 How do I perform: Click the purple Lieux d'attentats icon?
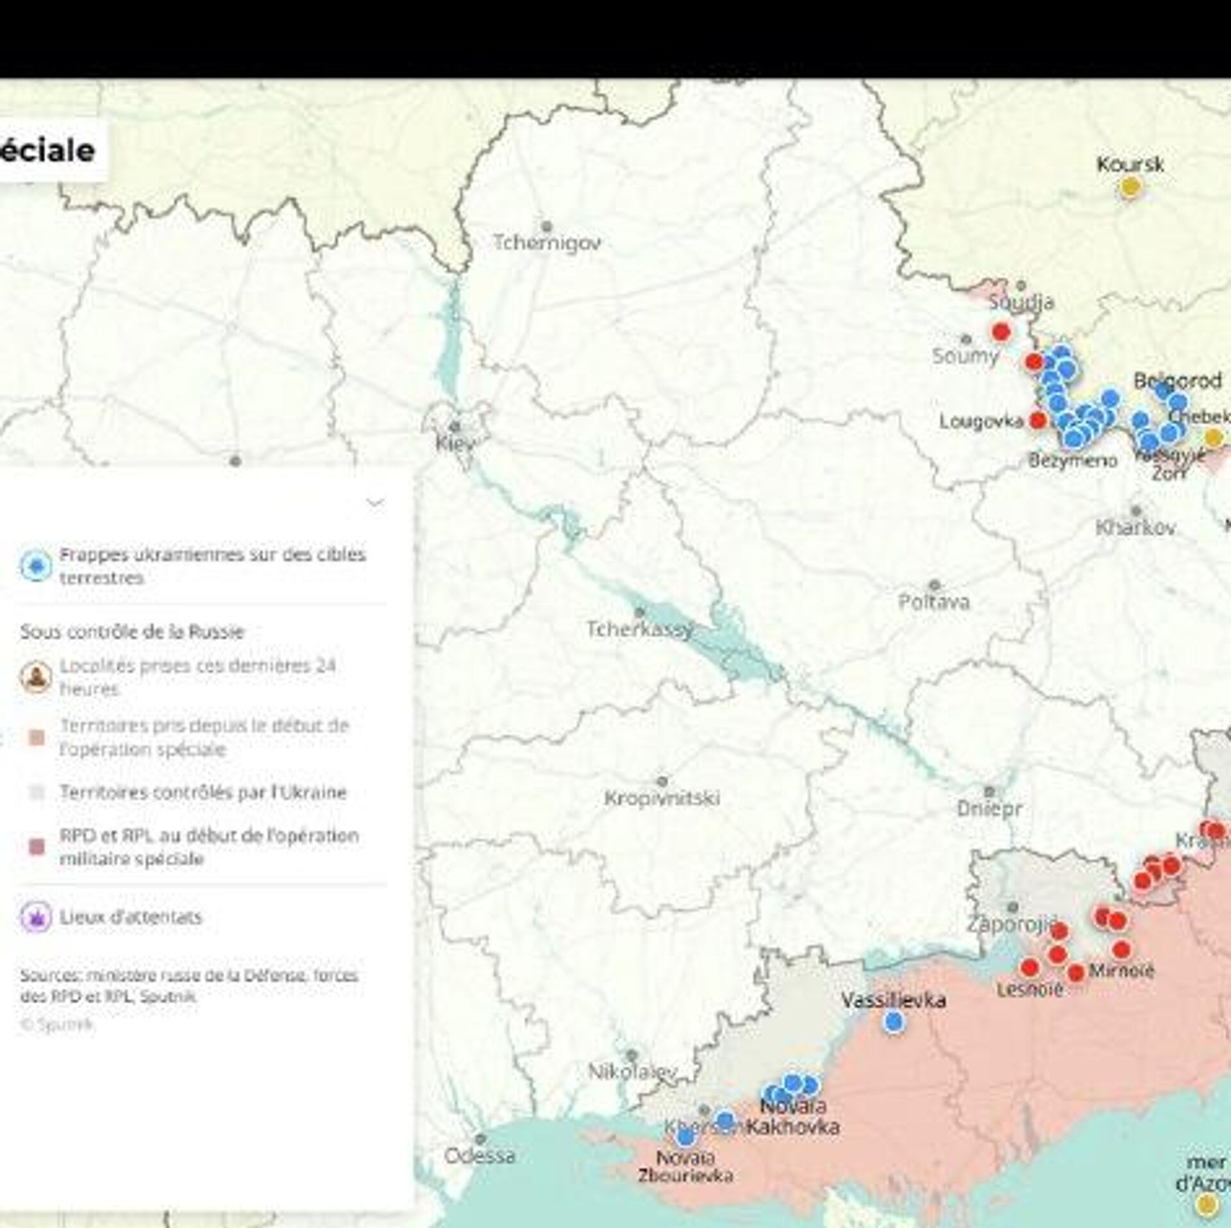tap(35, 916)
